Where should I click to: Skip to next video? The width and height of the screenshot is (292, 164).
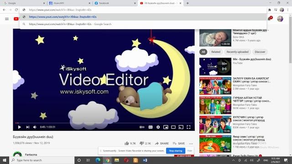point(28,127)
